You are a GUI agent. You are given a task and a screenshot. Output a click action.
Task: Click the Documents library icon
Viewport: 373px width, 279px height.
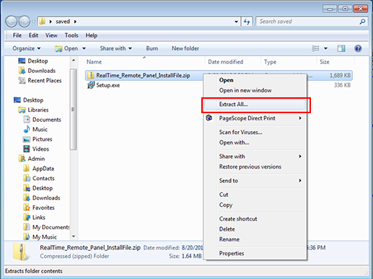coord(27,120)
